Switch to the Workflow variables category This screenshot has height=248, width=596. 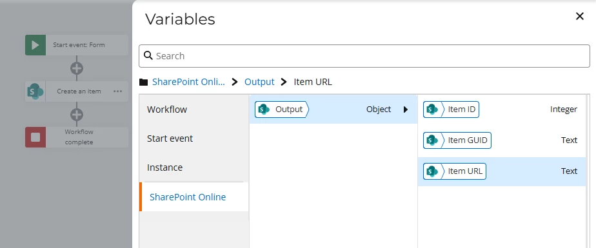pyautogui.click(x=194, y=110)
